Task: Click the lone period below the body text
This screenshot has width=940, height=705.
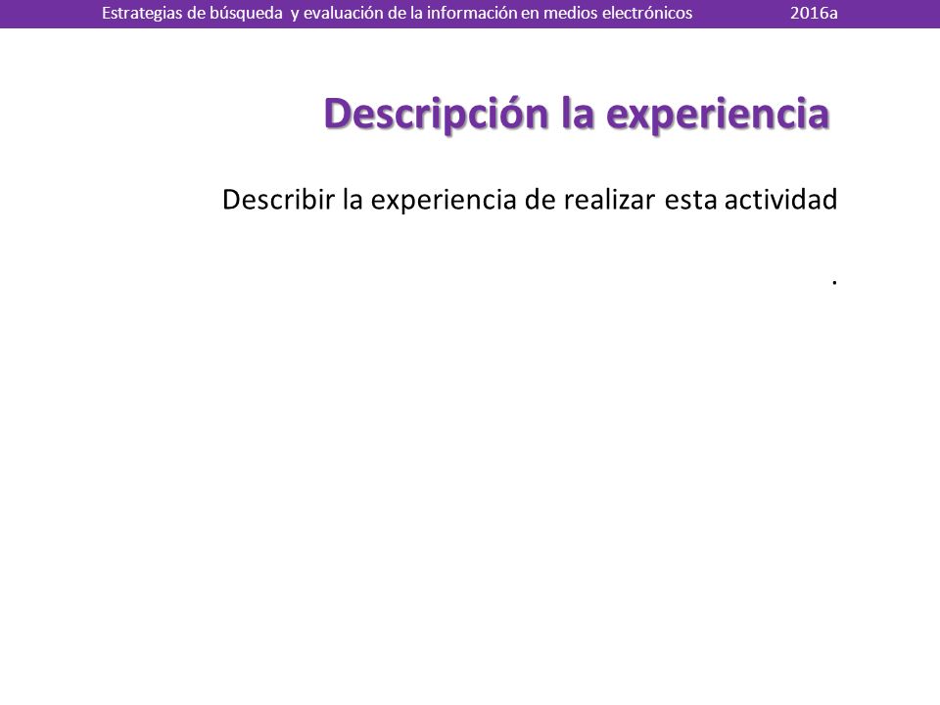Action: click(x=834, y=282)
